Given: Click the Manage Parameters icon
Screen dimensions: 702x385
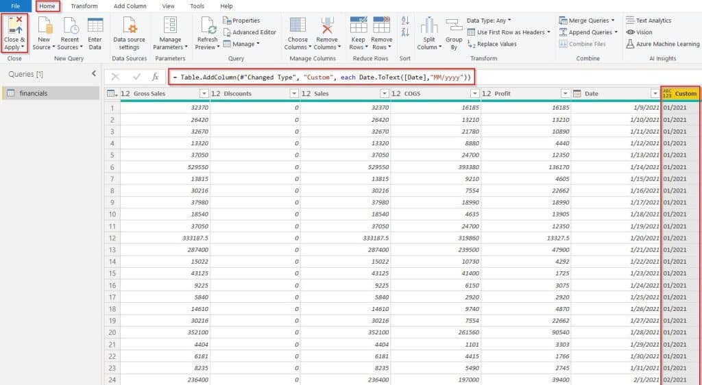Looking at the screenshot, I should coord(170,25).
